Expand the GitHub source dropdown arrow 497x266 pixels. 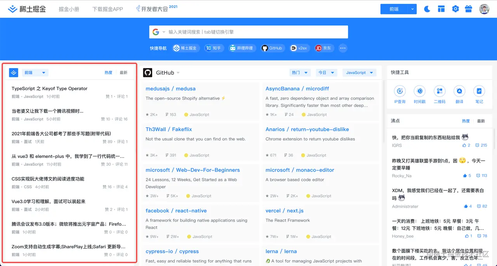click(x=178, y=73)
